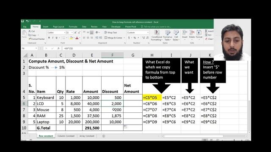Click Decrease Decimal icon

point(147,38)
